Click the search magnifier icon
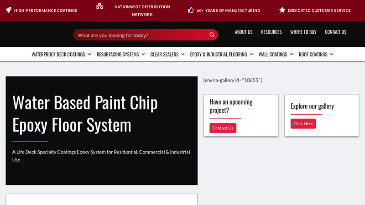Viewport: 365px width, 205px height. point(212,35)
